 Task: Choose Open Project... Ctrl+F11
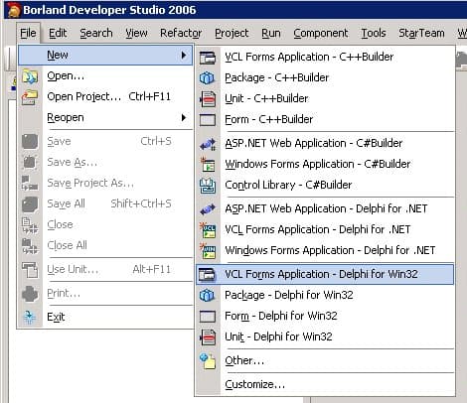105,97
